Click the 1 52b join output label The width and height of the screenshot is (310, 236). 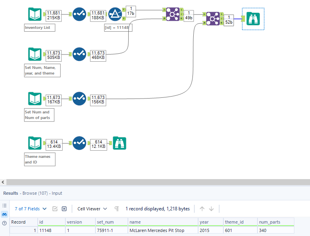[x=229, y=20]
